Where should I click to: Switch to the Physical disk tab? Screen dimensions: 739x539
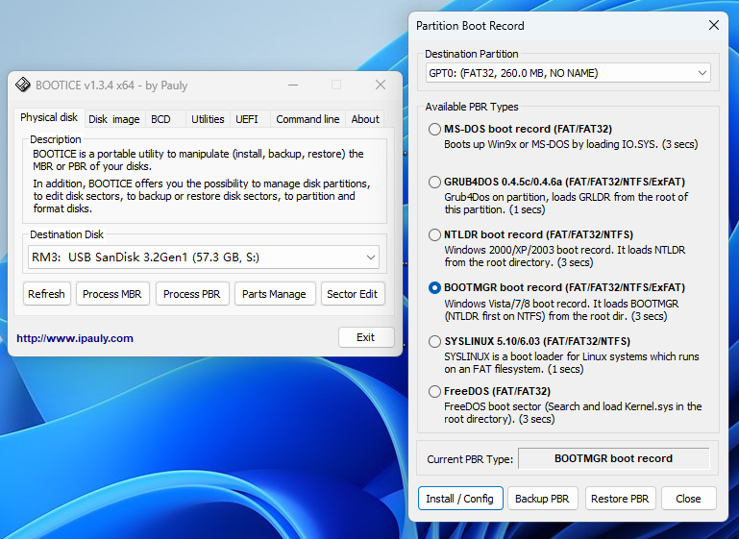coord(49,118)
